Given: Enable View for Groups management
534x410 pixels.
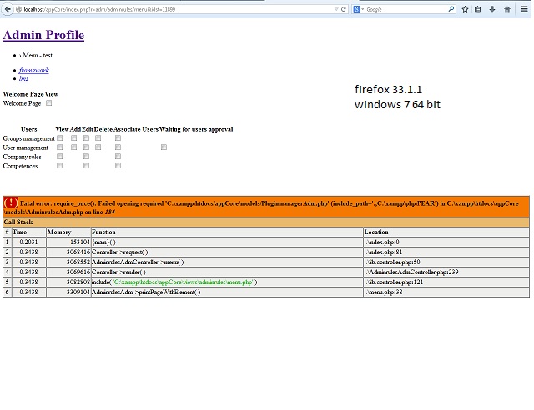Looking at the screenshot, I should [x=60, y=138].
